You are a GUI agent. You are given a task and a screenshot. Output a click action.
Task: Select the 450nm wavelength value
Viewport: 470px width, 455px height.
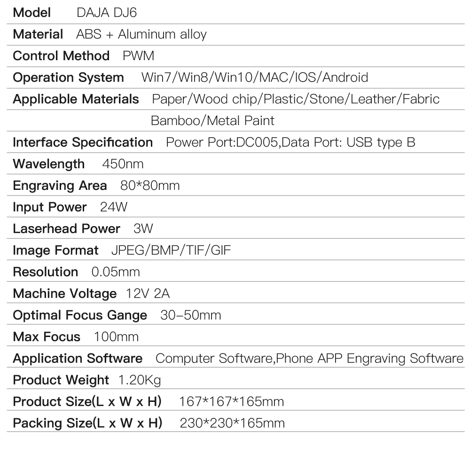coord(123,164)
